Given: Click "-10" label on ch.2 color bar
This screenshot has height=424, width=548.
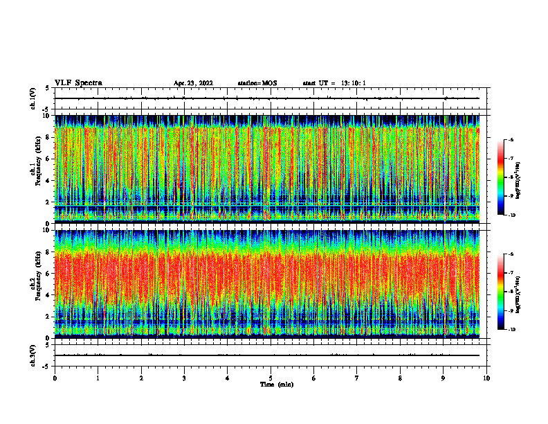Looking at the screenshot, I should click(x=511, y=330).
